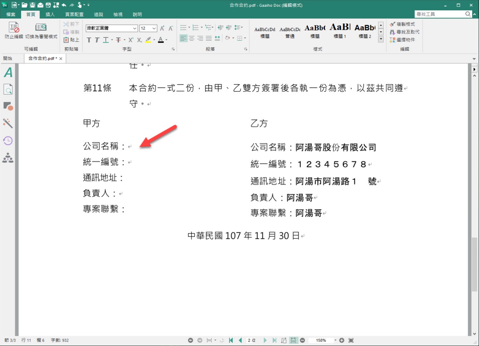Viewport: 479px width, 346px height.
Task: Click 尋找及取代 (Find and Replace) button
Action: (404, 32)
